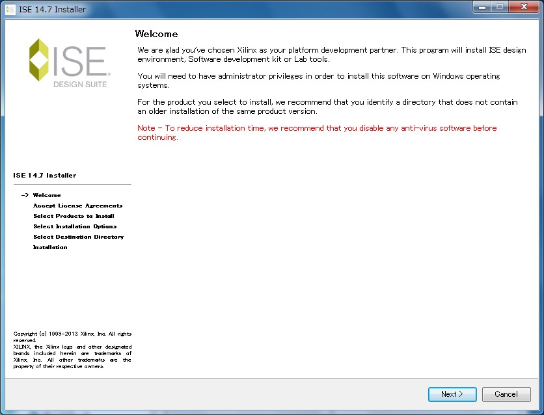Click the installer icon in title bar

click(x=10, y=9)
